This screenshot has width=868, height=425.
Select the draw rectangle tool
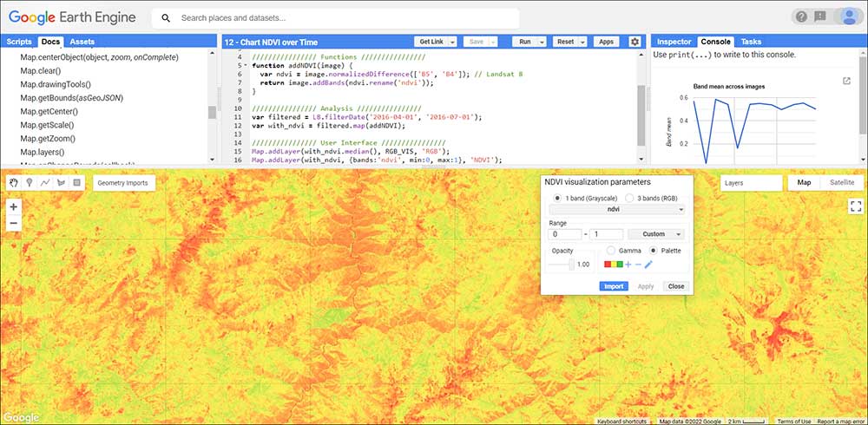76,183
